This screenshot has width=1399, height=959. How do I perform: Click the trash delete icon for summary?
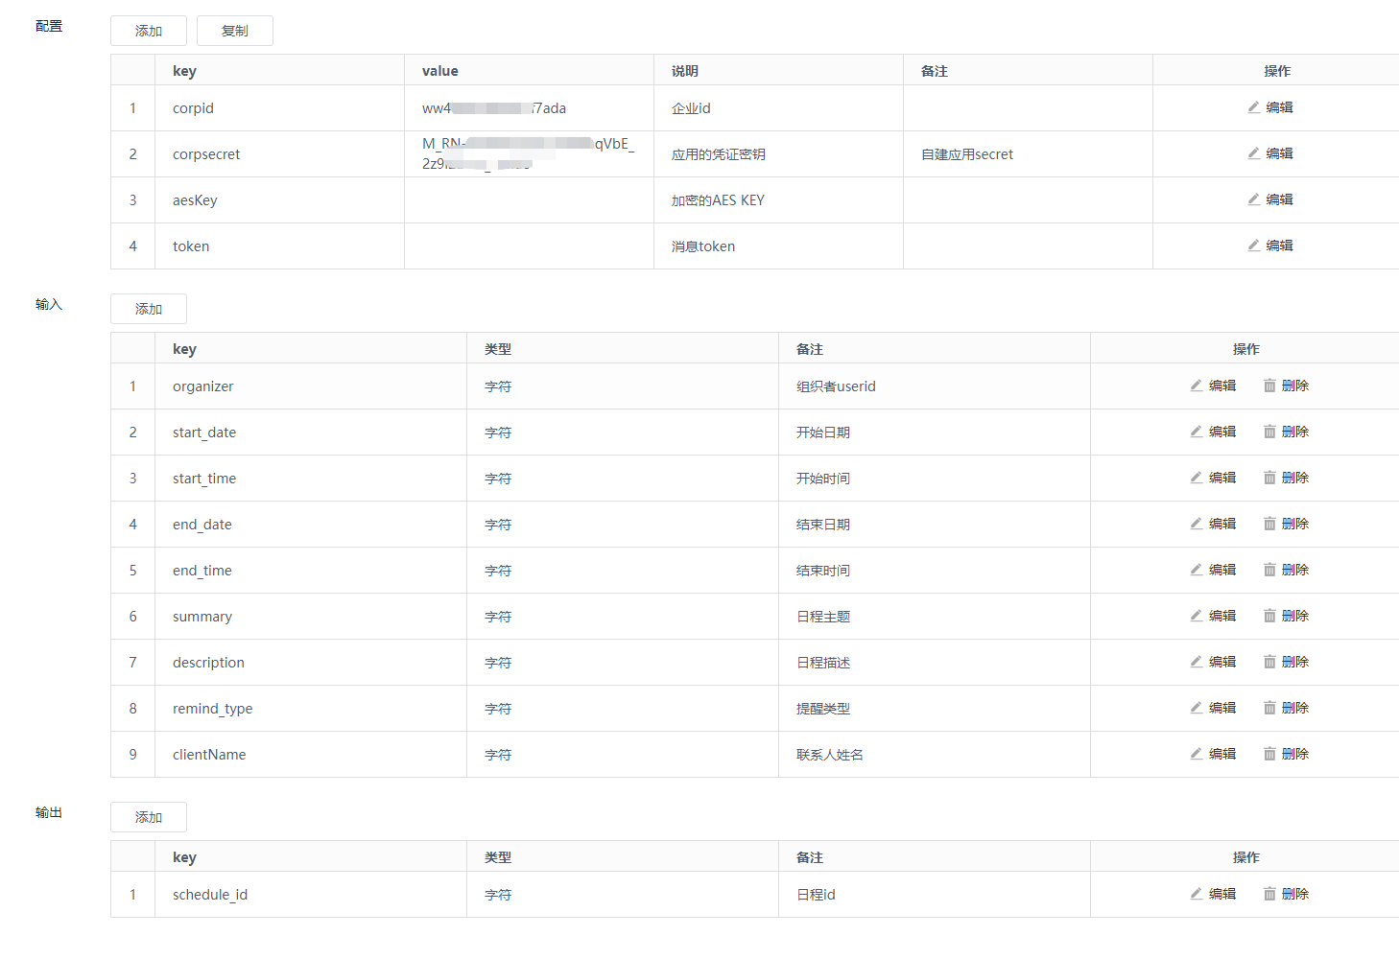point(1269,616)
